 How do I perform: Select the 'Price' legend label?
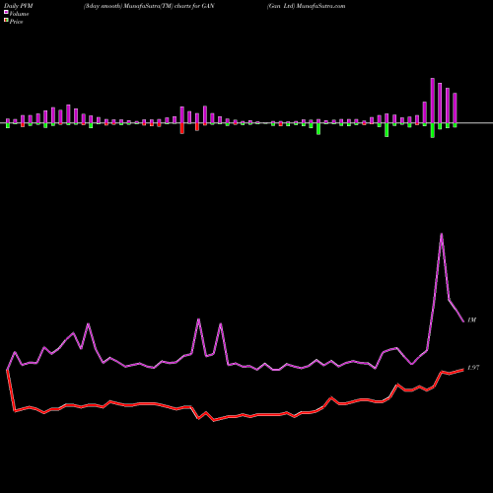tap(16, 22)
